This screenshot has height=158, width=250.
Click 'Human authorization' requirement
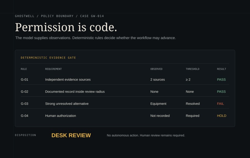[x=60, y=116]
